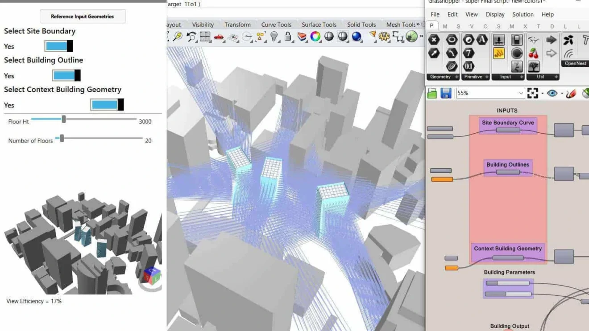This screenshot has width=589, height=331.
Task: Open the color wheel icon in toolbar
Action: pos(315,37)
